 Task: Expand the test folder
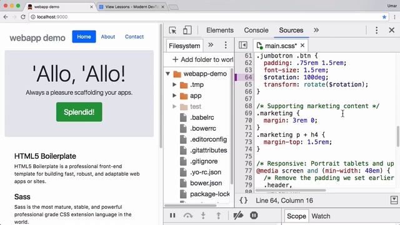pyautogui.click(x=174, y=106)
